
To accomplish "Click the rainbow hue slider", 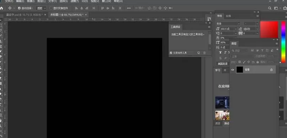I will pyautogui.click(x=283, y=42).
